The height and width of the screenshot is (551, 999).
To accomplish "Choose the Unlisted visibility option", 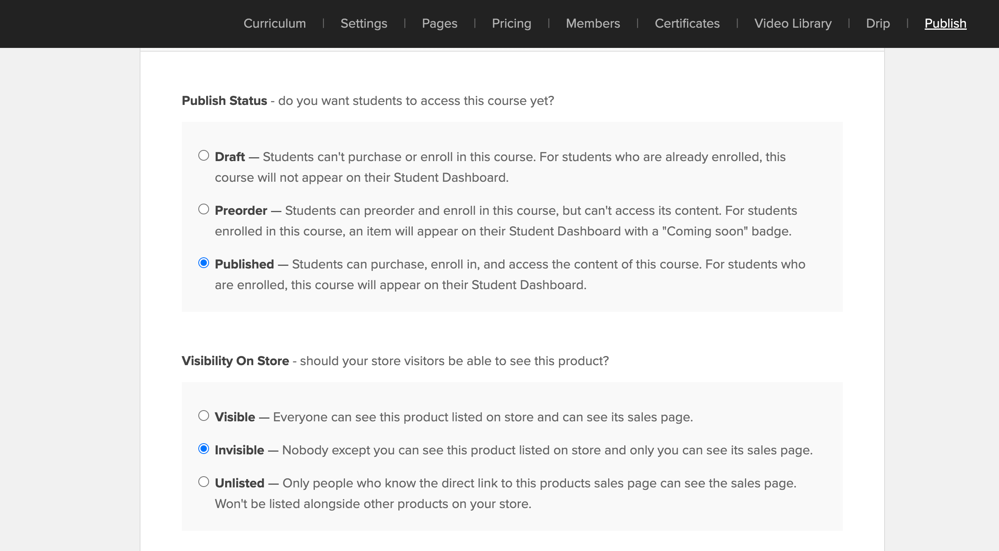I will (x=204, y=482).
